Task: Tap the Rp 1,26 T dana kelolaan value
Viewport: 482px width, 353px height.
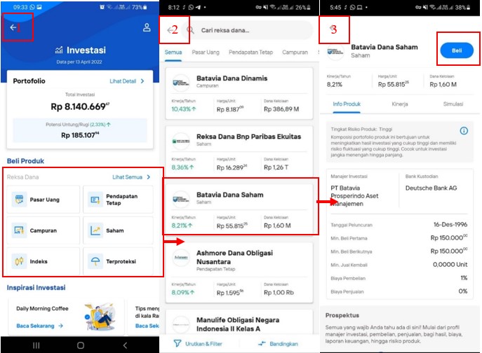Action: [x=276, y=167]
